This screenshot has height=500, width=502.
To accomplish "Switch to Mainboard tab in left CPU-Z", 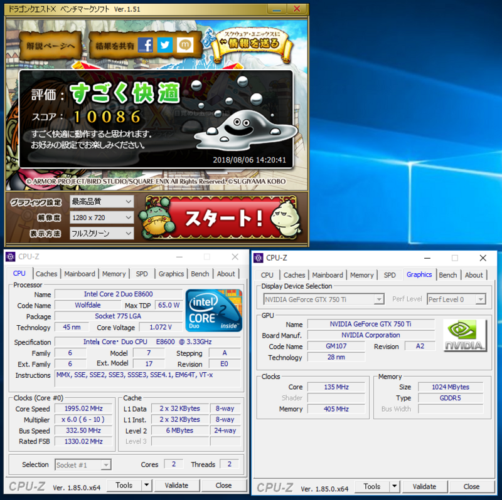I will 80,274.
